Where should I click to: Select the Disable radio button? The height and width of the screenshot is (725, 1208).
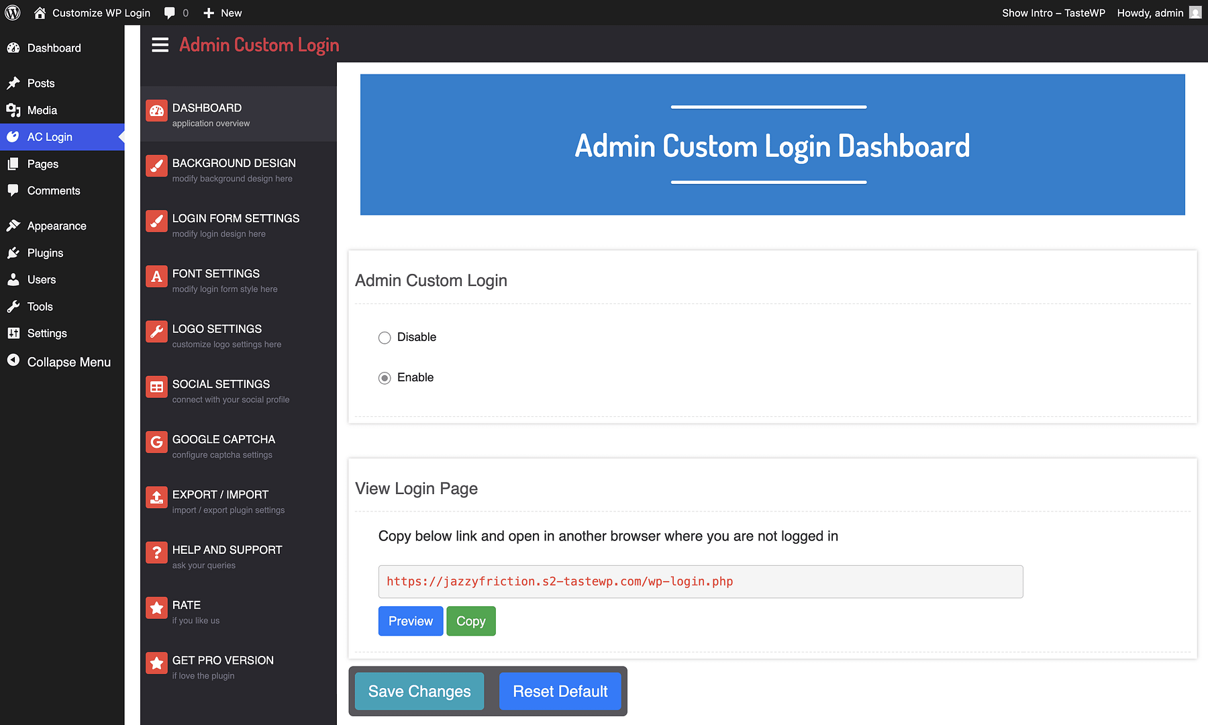pyautogui.click(x=384, y=338)
